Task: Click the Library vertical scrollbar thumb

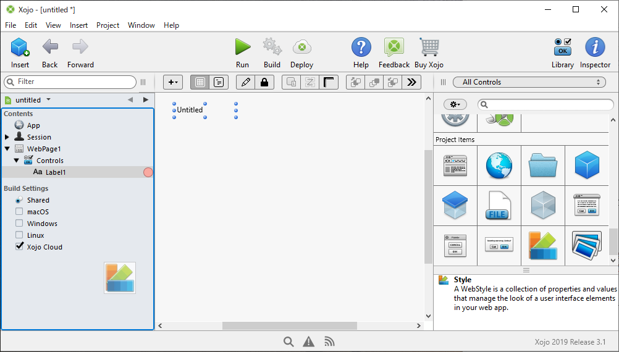Action: point(613,241)
